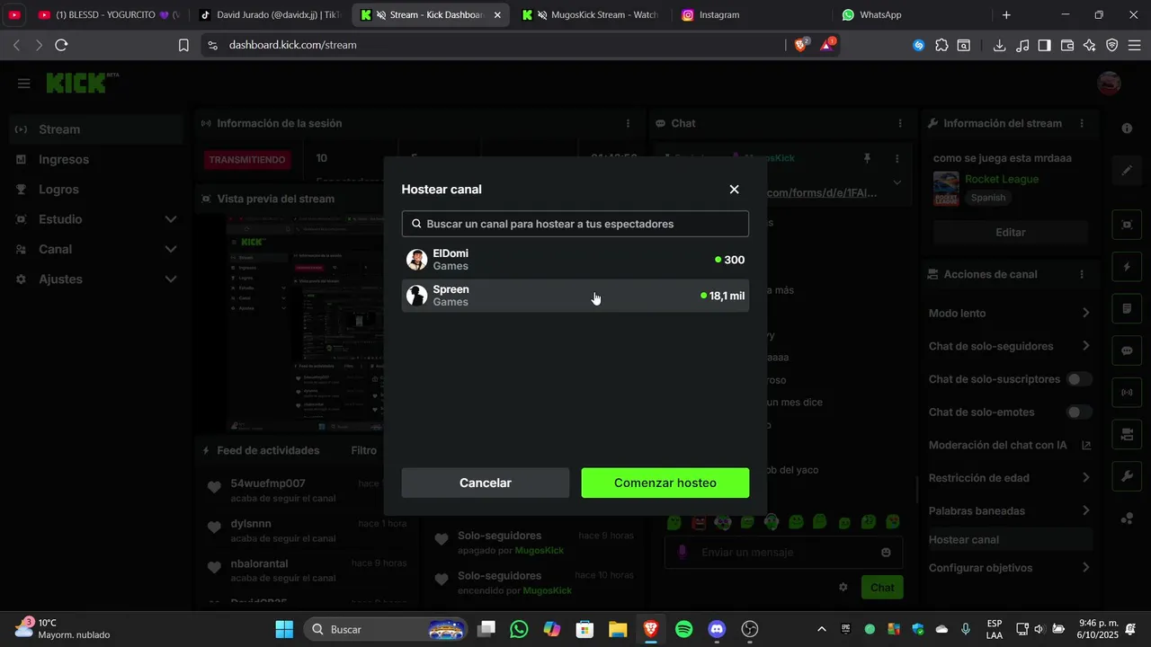Image resolution: width=1151 pixels, height=647 pixels.
Task: Click the Editar stream info button
Action: tap(1011, 232)
